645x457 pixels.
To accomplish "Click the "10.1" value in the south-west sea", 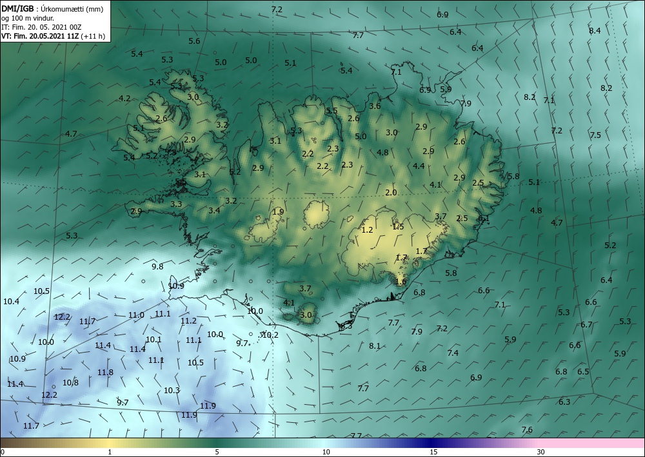I will (x=154, y=340).
